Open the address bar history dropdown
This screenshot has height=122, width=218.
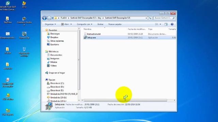coord(146,18)
